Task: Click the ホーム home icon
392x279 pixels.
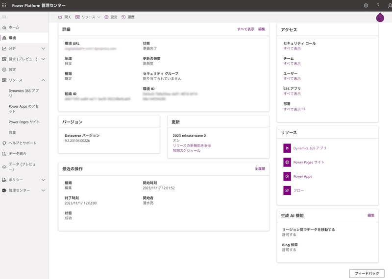Action: pyautogui.click(x=4, y=27)
